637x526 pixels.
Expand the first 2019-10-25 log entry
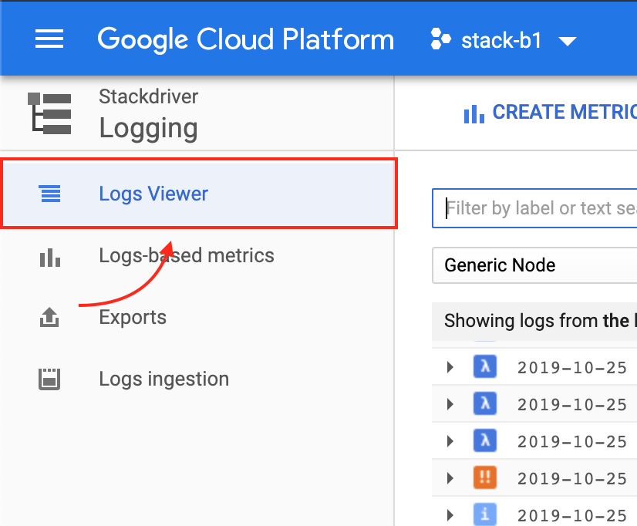tap(450, 367)
